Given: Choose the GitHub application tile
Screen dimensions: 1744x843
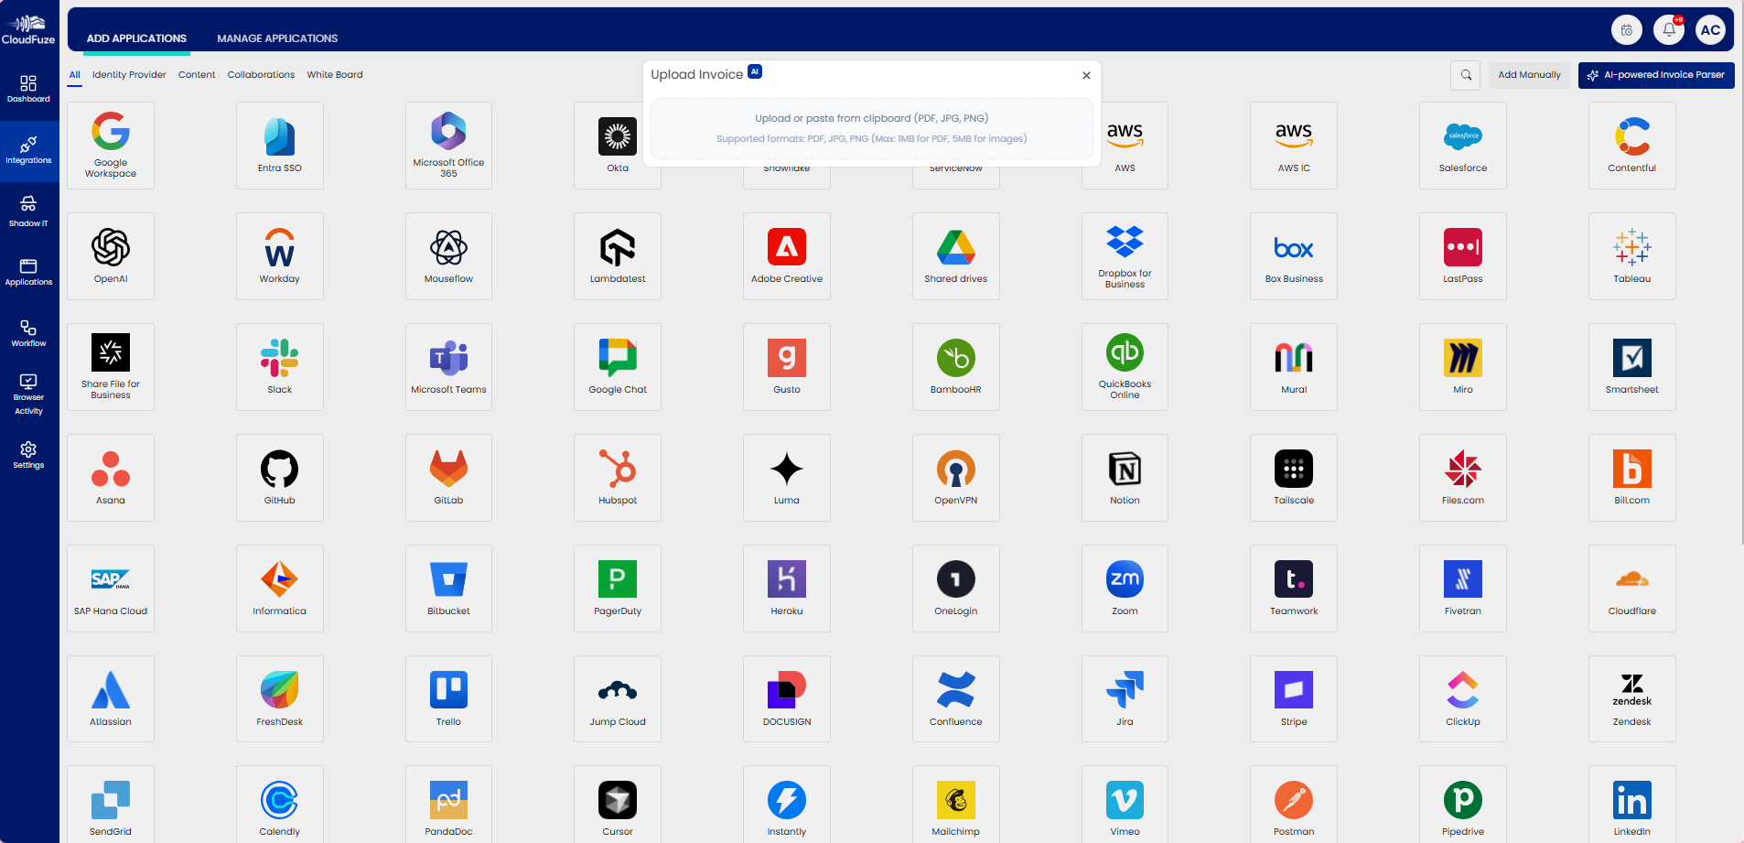Looking at the screenshot, I should [279, 477].
